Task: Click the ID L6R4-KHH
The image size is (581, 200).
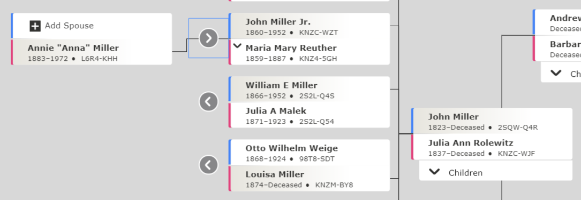Action: (99, 58)
